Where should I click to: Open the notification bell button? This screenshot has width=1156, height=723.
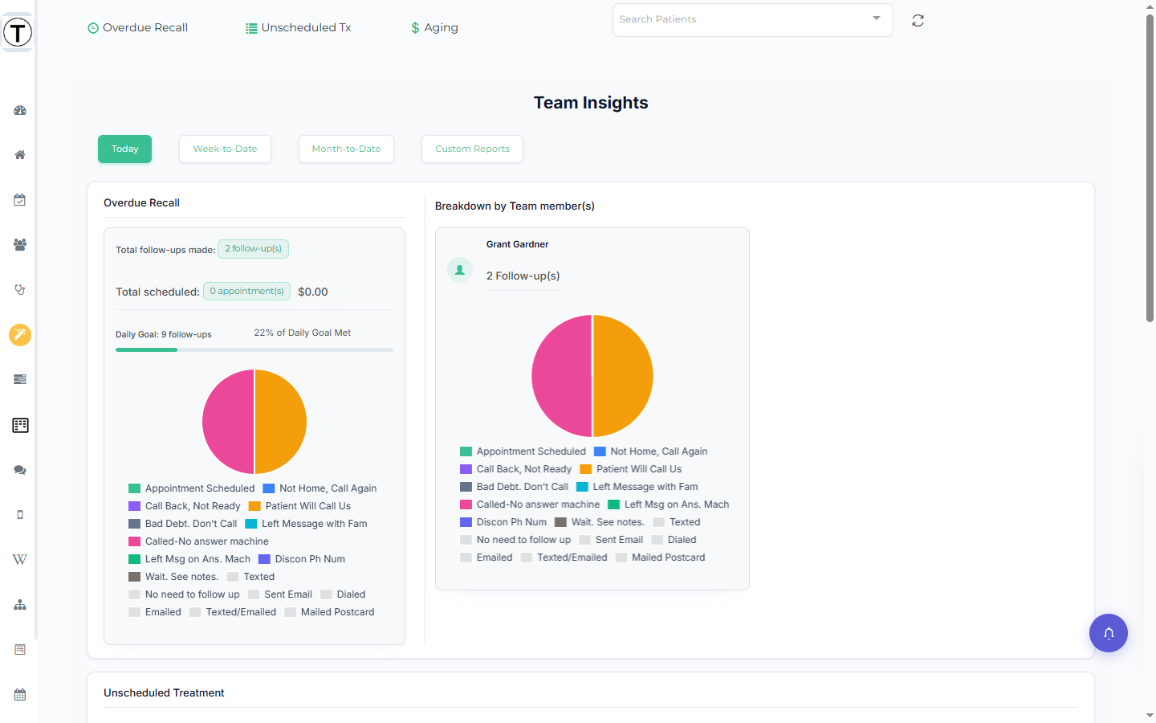coord(1109,633)
